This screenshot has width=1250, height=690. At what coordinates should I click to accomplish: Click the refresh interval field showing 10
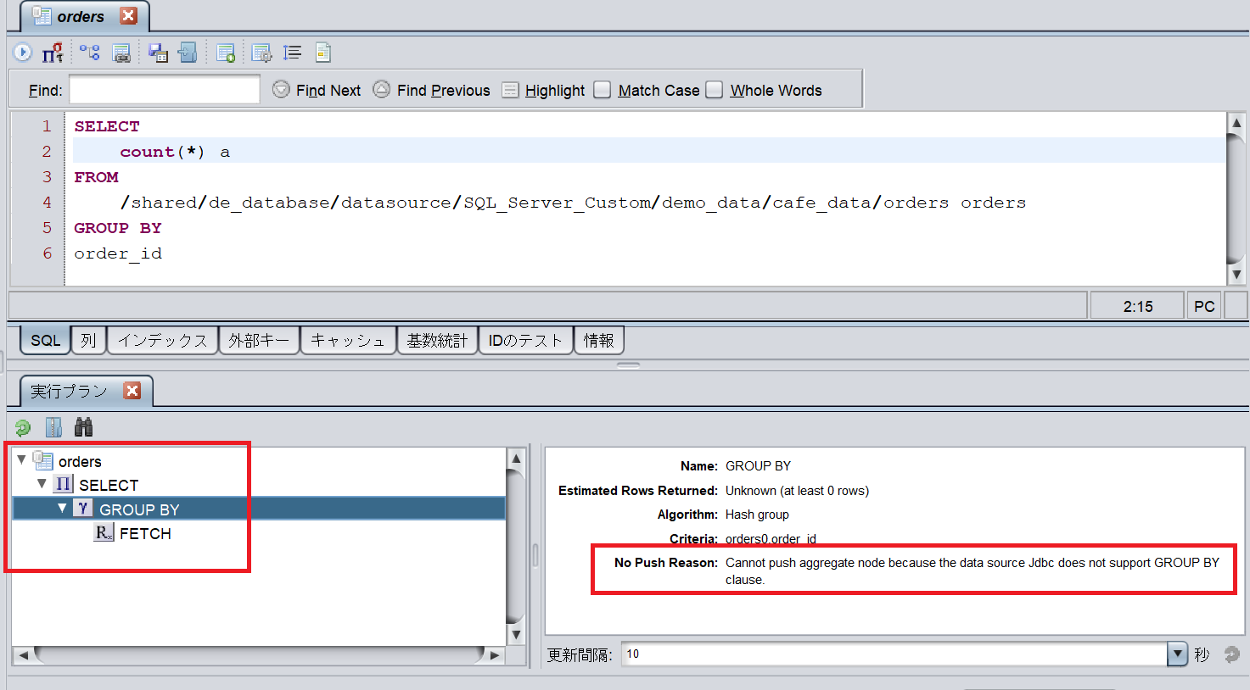894,654
